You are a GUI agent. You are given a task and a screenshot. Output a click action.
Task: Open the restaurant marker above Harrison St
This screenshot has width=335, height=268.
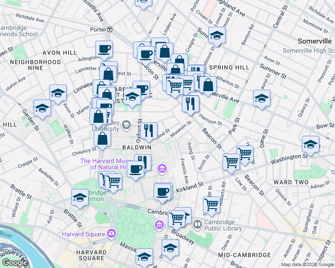[x=191, y=104]
